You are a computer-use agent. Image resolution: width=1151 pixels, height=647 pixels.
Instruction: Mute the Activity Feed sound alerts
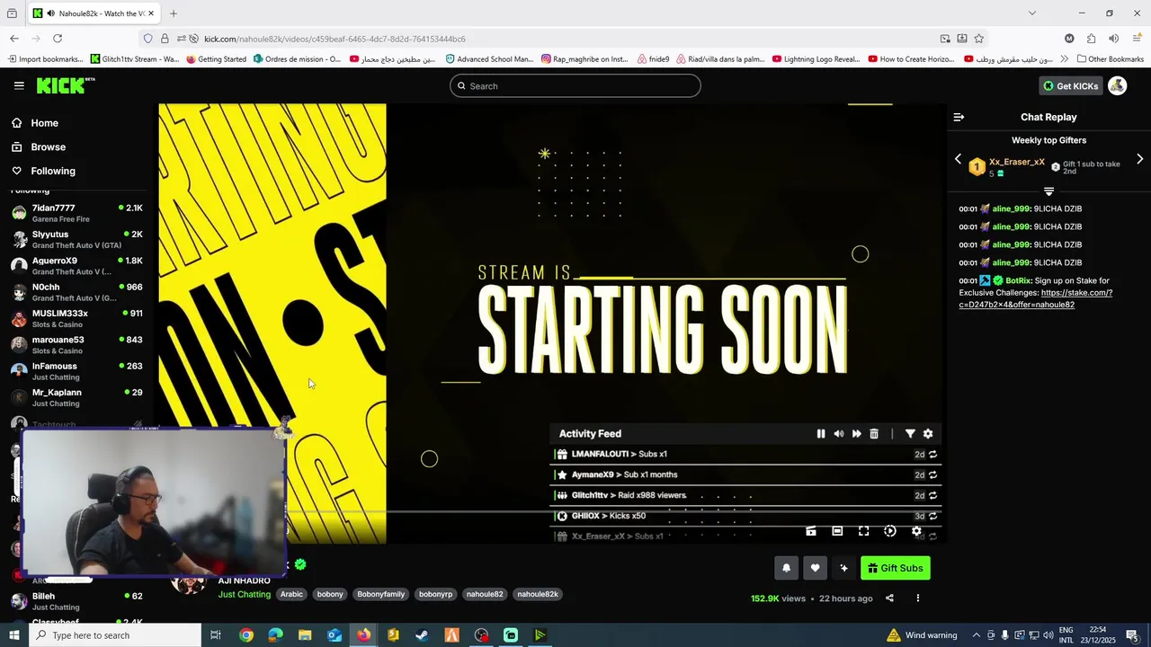(839, 434)
